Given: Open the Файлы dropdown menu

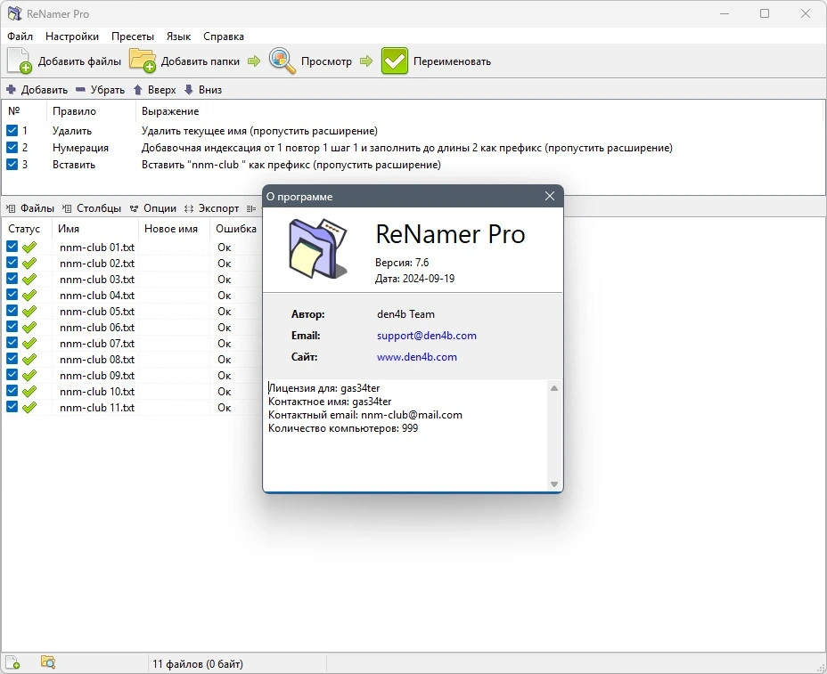Looking at the screenshot, I should pos(30,208).
